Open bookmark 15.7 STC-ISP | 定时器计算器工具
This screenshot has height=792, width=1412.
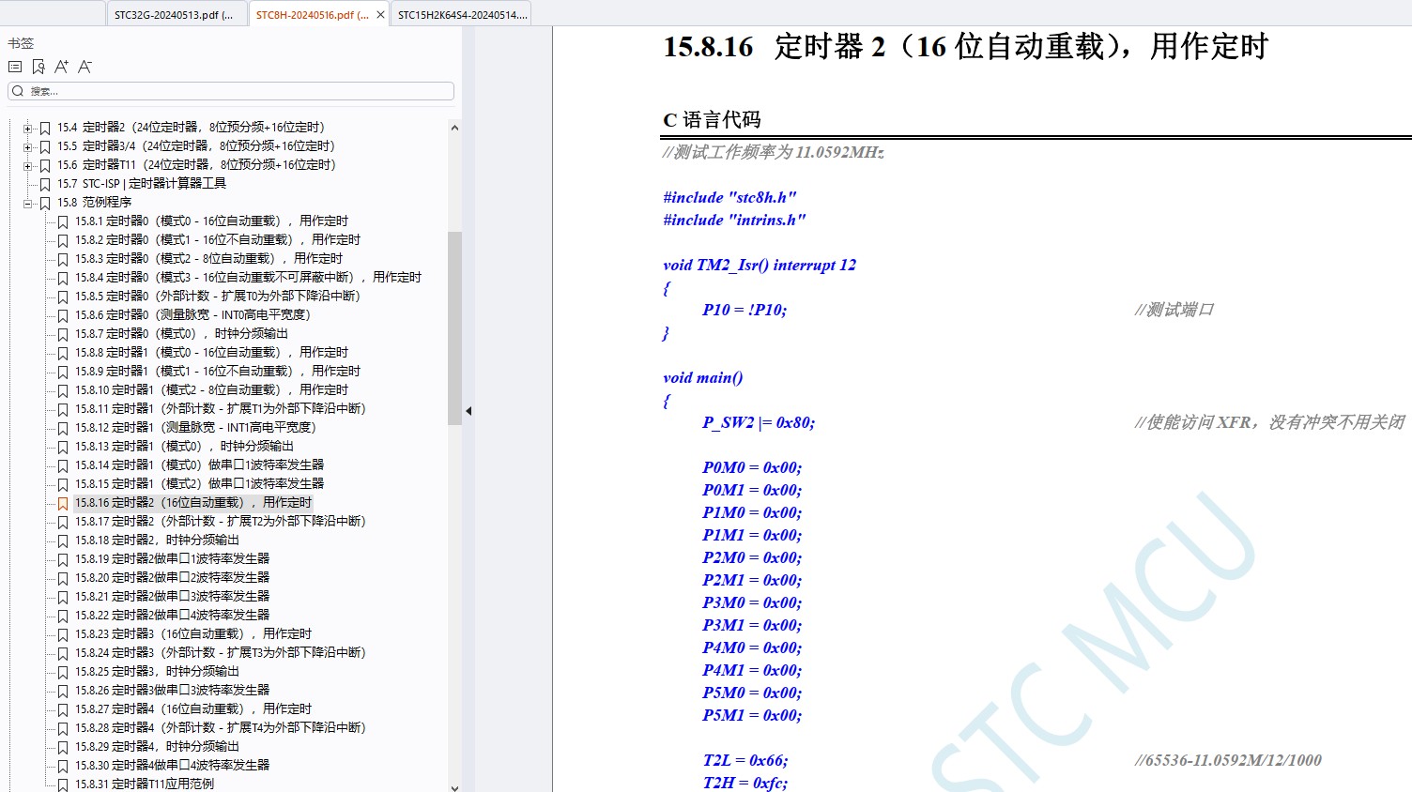(x=142, y=184)
